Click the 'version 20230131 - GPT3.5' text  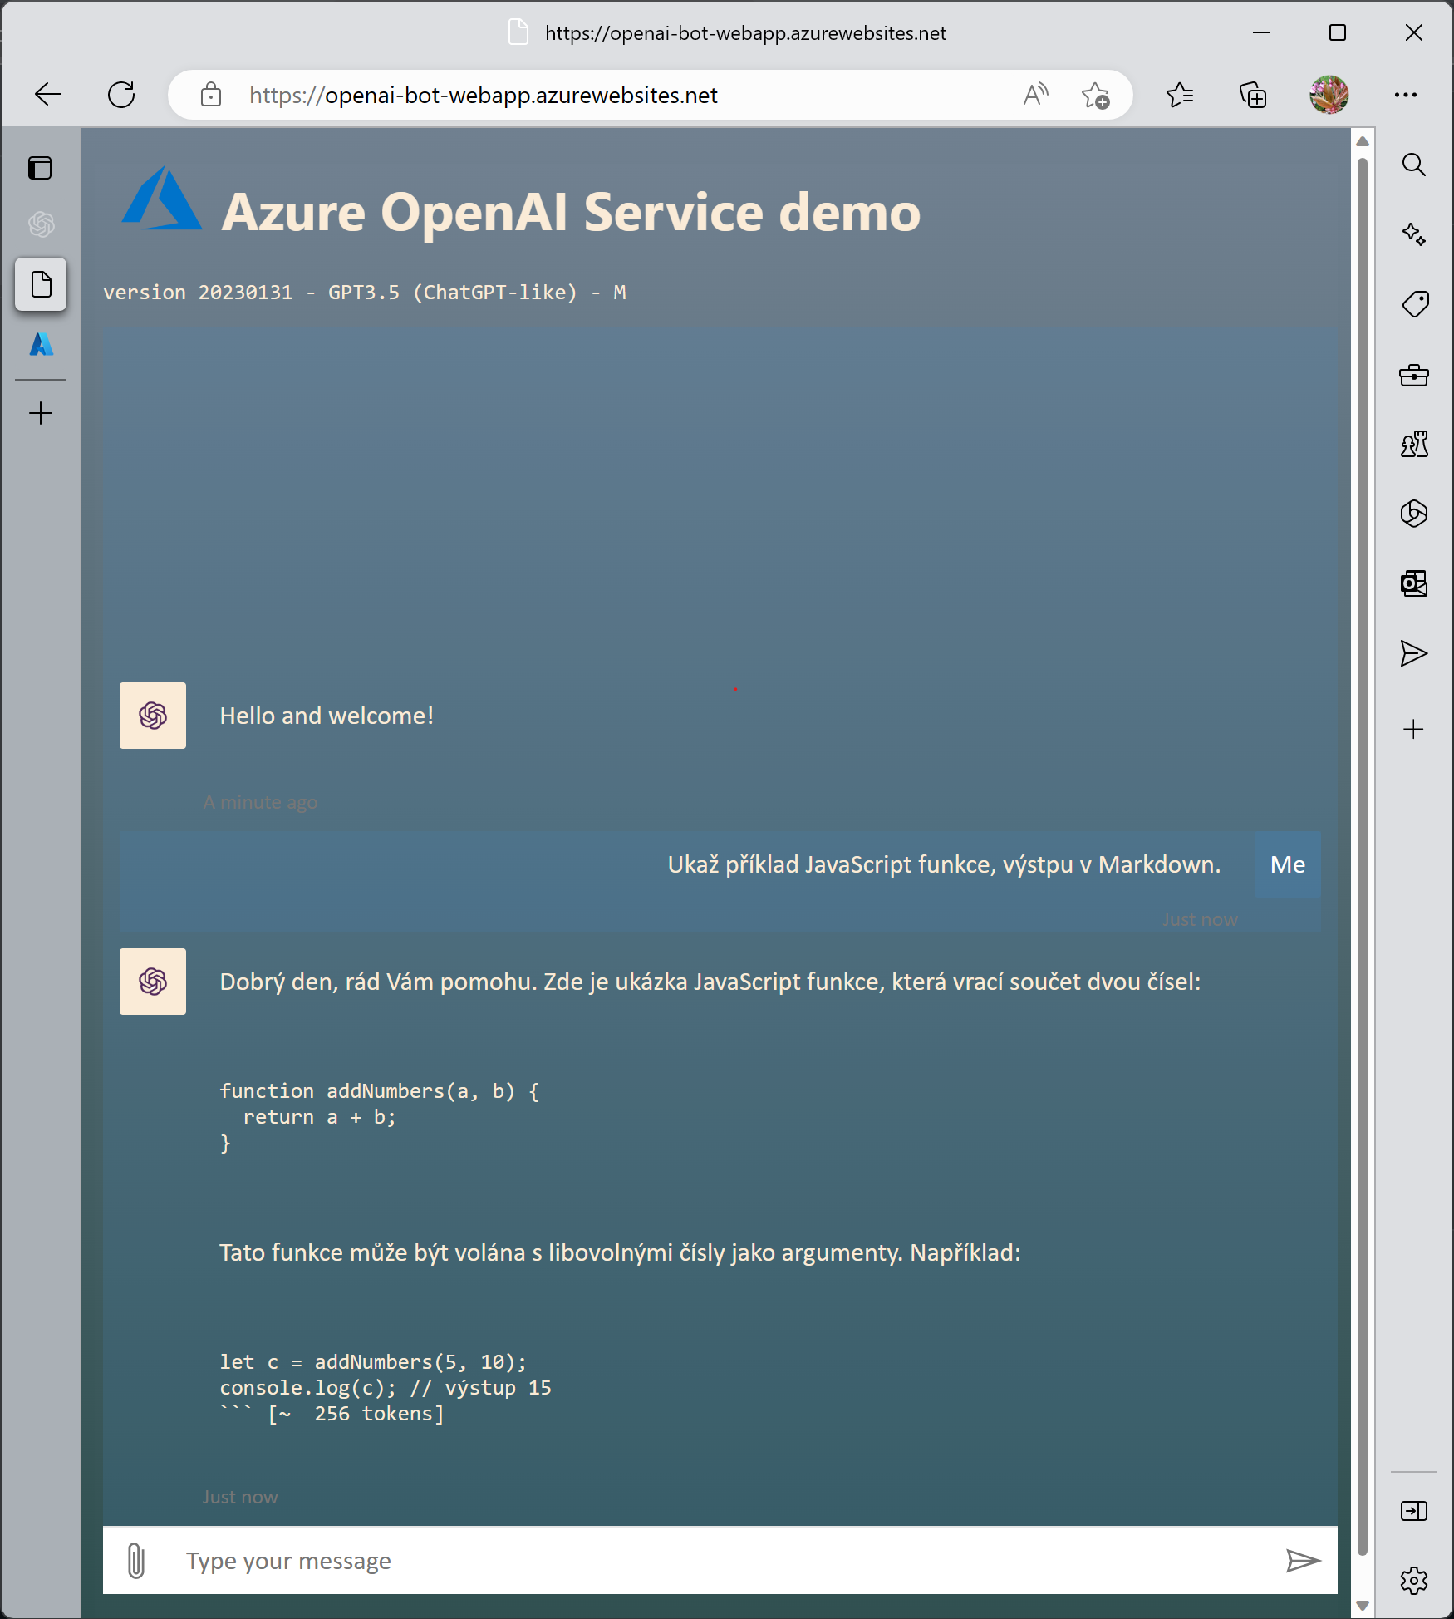364,293
